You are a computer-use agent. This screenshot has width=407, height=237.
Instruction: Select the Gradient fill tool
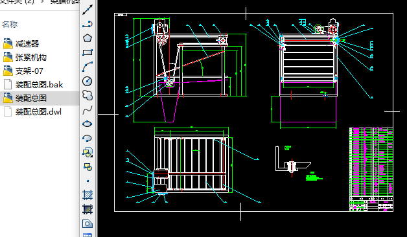[x=87, y=209]
